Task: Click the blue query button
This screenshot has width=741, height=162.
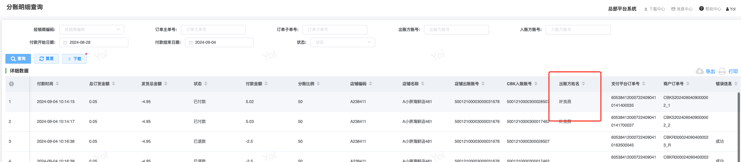Action: [x=18, y=59]
